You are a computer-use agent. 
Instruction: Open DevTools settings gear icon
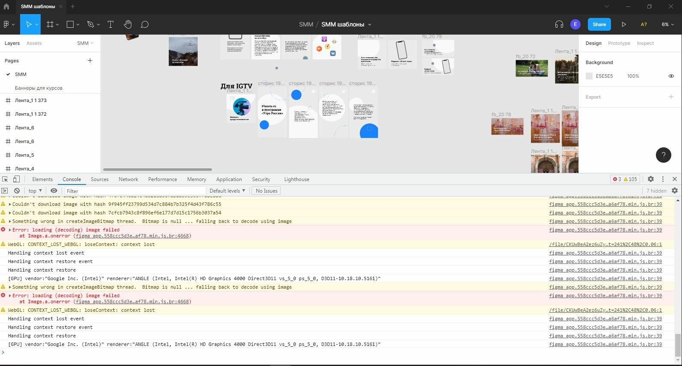[650, 179]
